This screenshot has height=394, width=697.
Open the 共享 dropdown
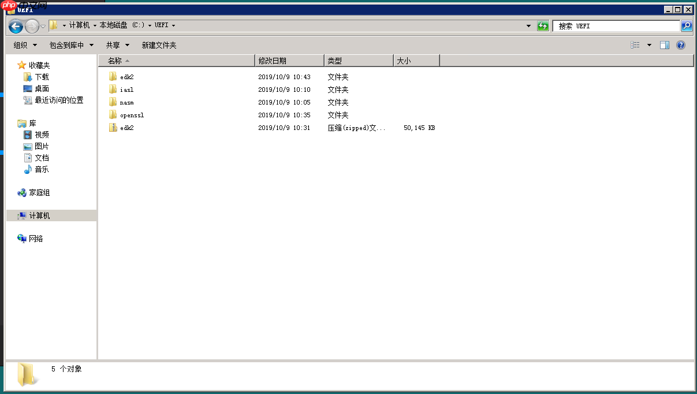[114, 44]
